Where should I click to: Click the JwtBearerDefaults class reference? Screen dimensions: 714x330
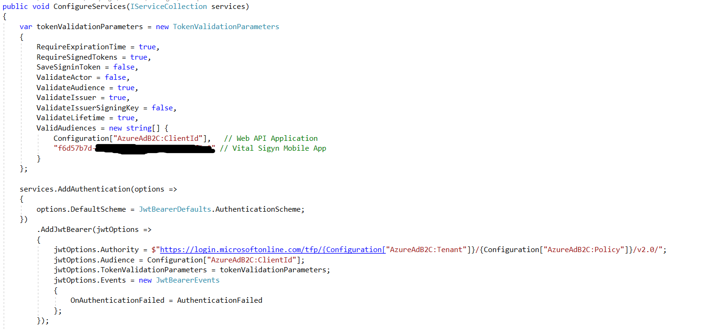[174, 209]
